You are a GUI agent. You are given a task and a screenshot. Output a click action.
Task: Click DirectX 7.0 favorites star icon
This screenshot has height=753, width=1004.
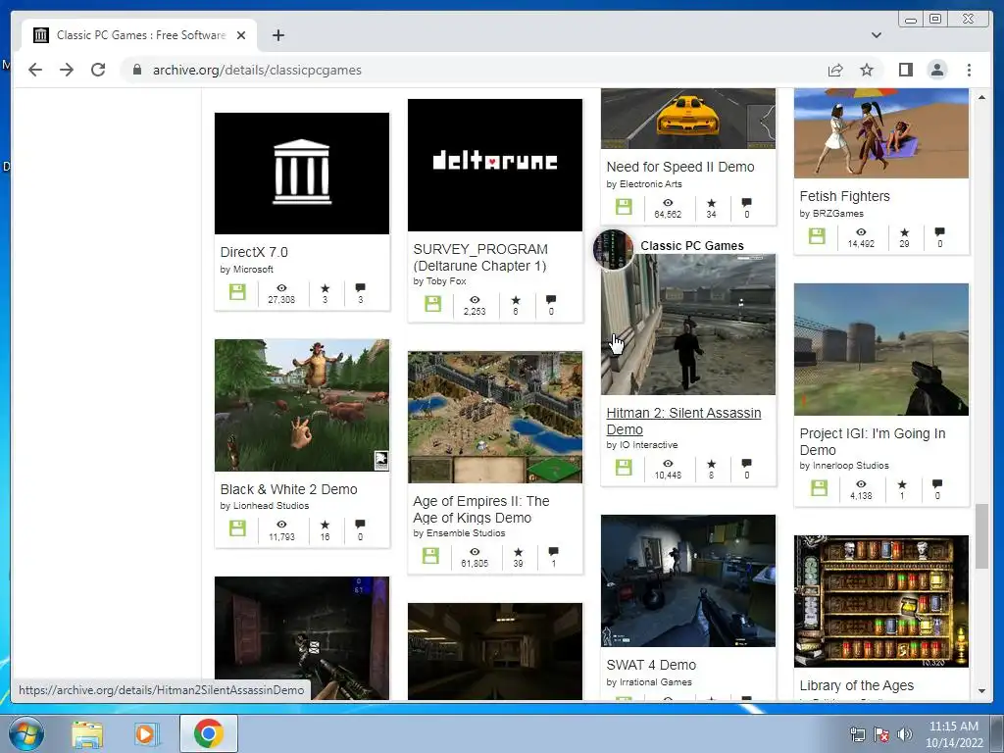tap(325, 288)
